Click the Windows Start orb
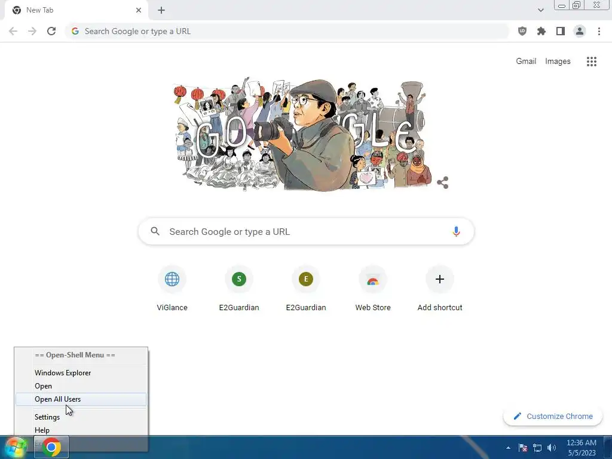This screenshot has width=612, height=459. pos(15,447)
